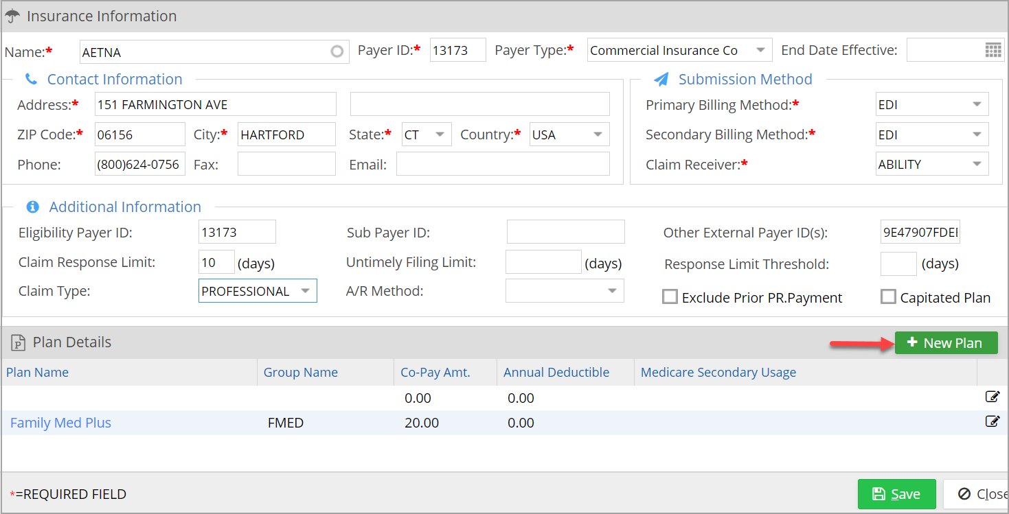Open the Family Med Plus plan link
The height and width of the screenshot is (514, 1009).
pyautogui.click(x=60, y=423)
